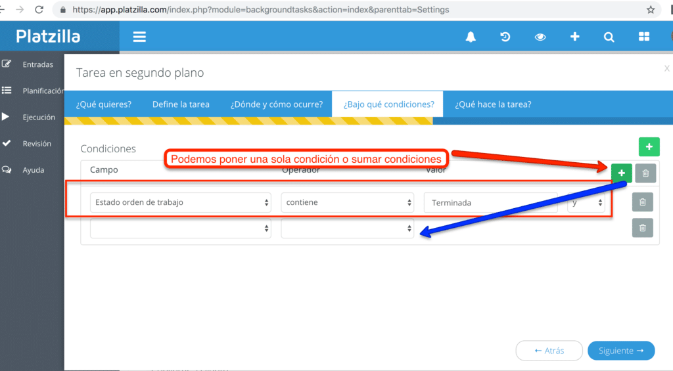Viewport: 673px width, 371px height.
Task: Expand the 'contiene' operator dropdown
Action: click(347, 203)
